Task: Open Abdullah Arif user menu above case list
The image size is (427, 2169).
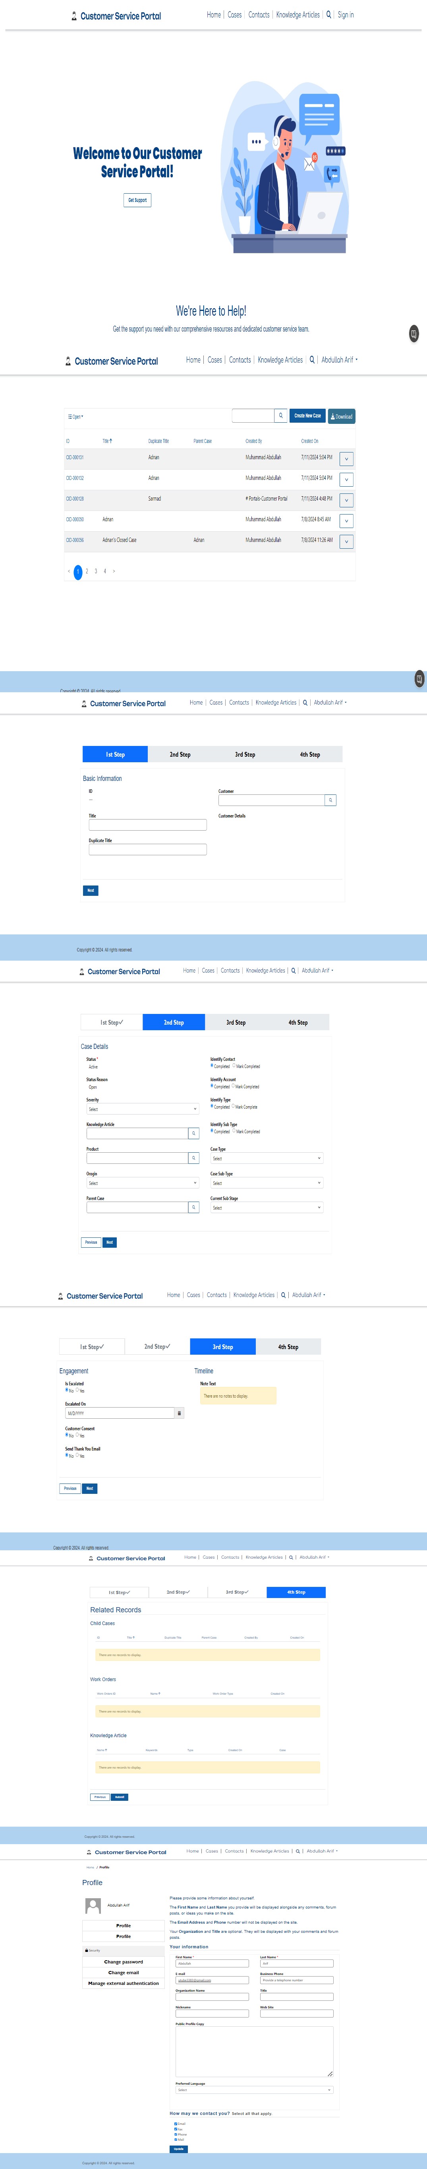Action: point(340,359)
